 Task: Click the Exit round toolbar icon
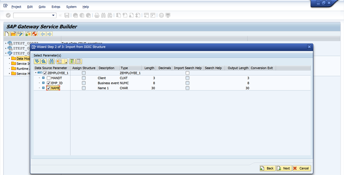pos(82,16)
